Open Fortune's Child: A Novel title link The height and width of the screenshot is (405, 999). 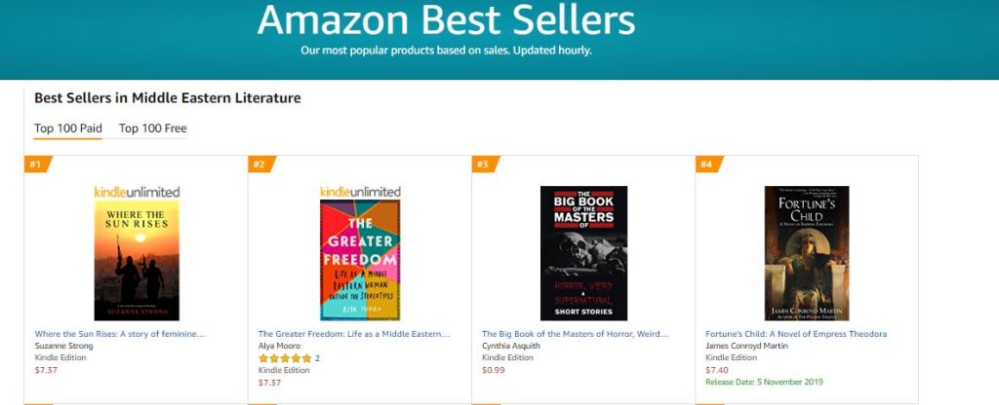(x=796, y=334)
